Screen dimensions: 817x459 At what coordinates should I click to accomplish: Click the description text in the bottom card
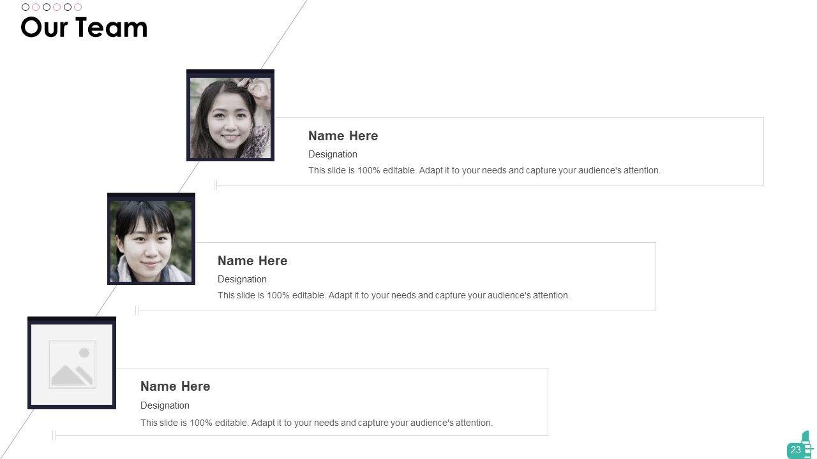coord(316,423)
